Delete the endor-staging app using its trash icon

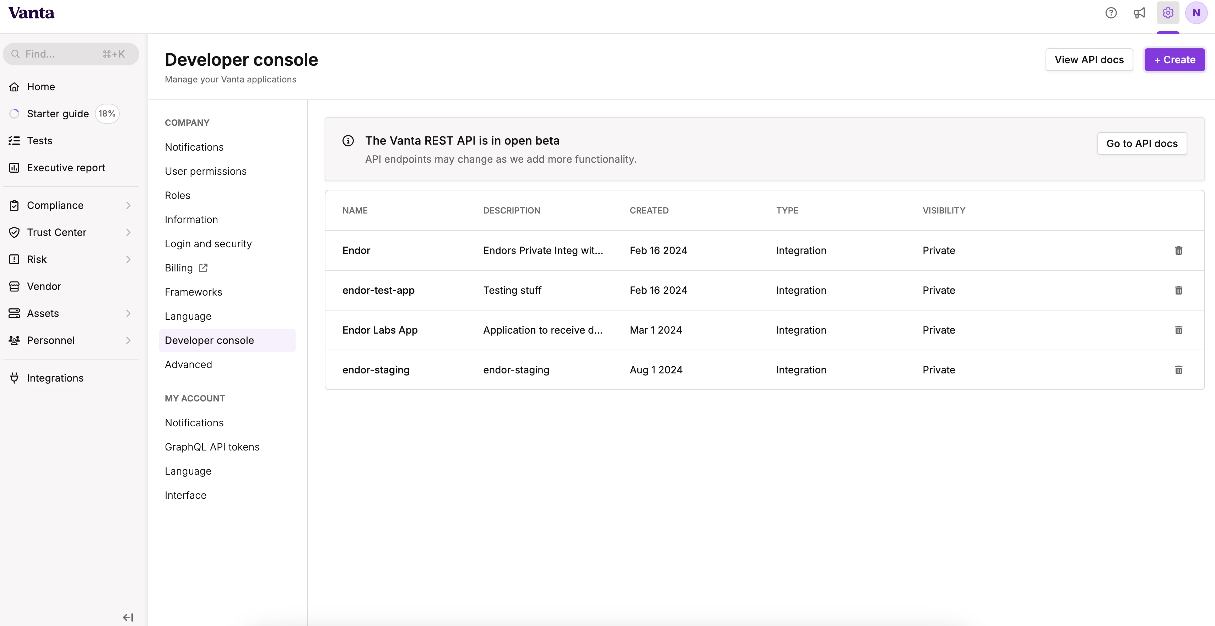click(1179, 370)
